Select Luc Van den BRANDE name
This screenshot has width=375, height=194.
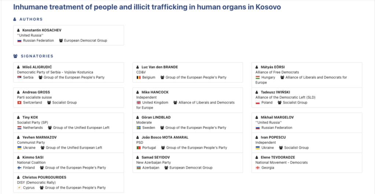[x=160, y=67]
